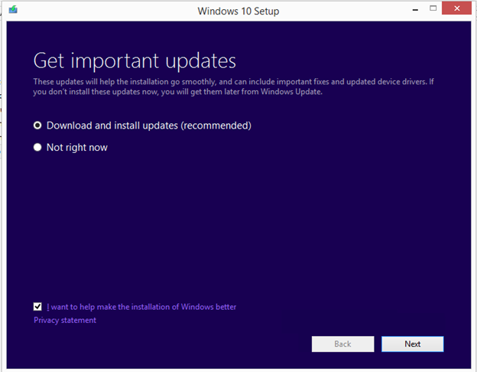Click the updates description paragraph text

point(233,86)
